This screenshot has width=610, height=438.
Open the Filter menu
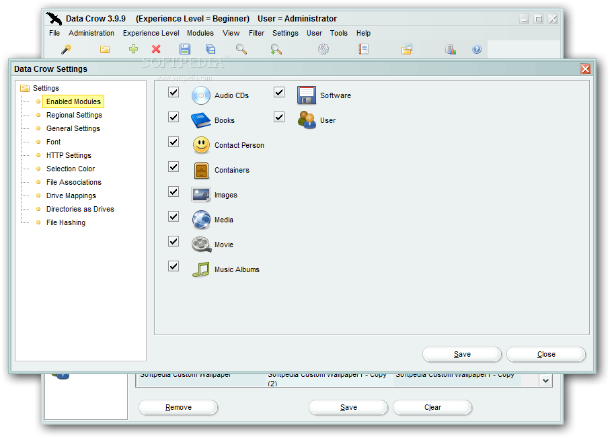tap(256, 33)
